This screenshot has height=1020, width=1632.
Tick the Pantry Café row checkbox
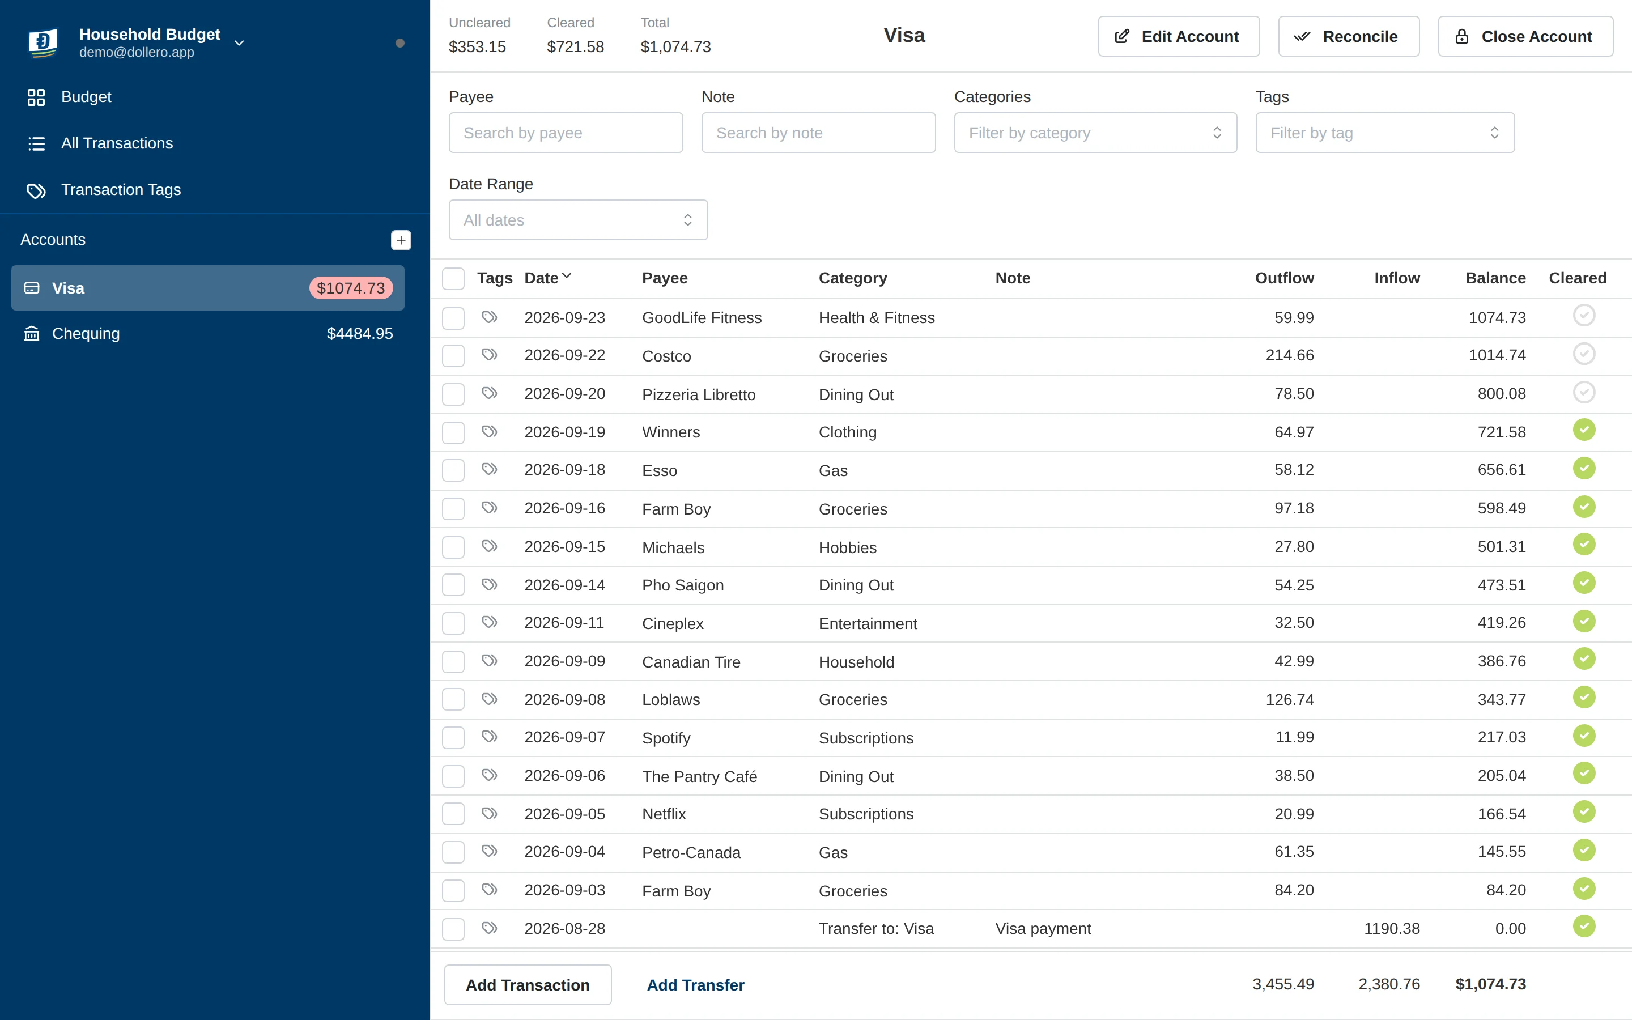click(453, 776)
